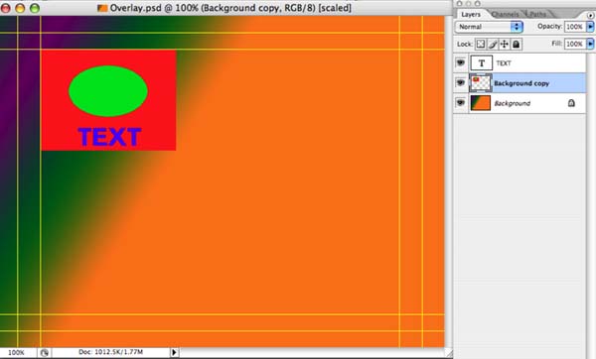This screenshot has width=596, height=359.
Task: Open the Opacity slider arrow
Action: [x=590, y=27]
